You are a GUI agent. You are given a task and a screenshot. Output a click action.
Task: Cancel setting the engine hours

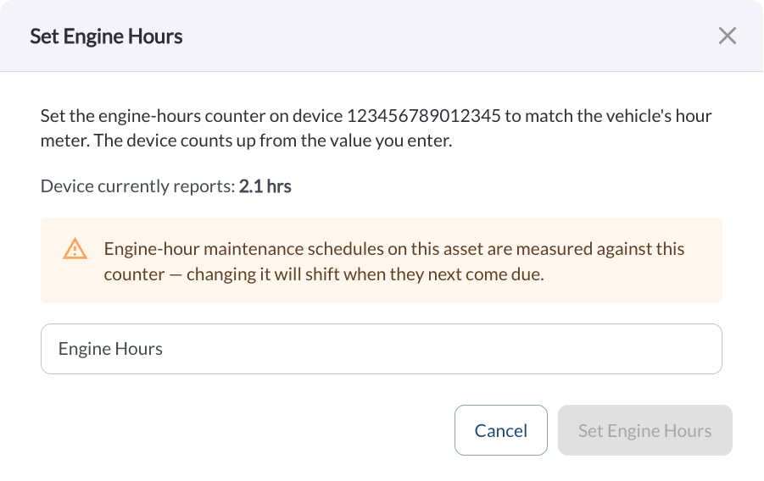click(x=501, y=430)
